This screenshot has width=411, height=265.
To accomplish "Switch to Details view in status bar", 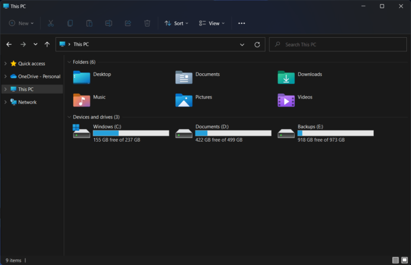I will click(x=395, y=260).
